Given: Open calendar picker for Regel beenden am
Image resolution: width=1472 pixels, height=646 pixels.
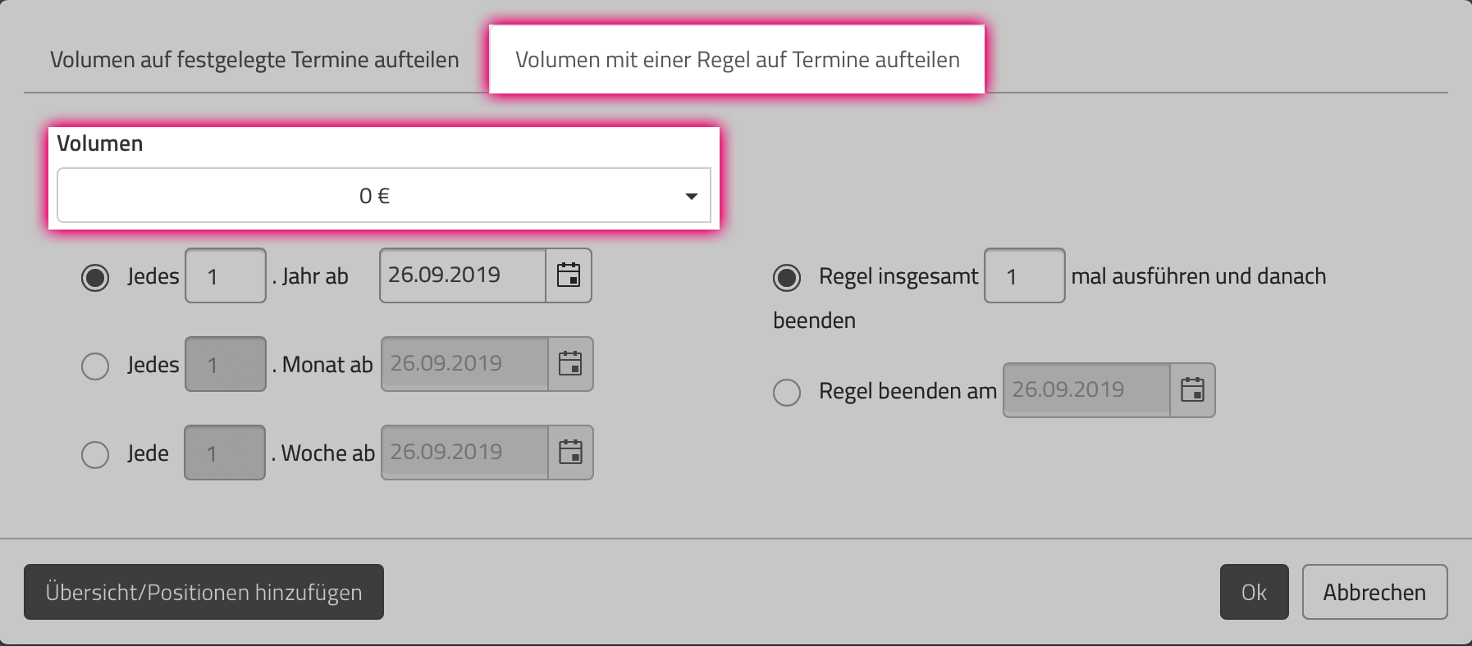Looking at the screenshot, I should pyautogui.click(x=1192, y=390).
